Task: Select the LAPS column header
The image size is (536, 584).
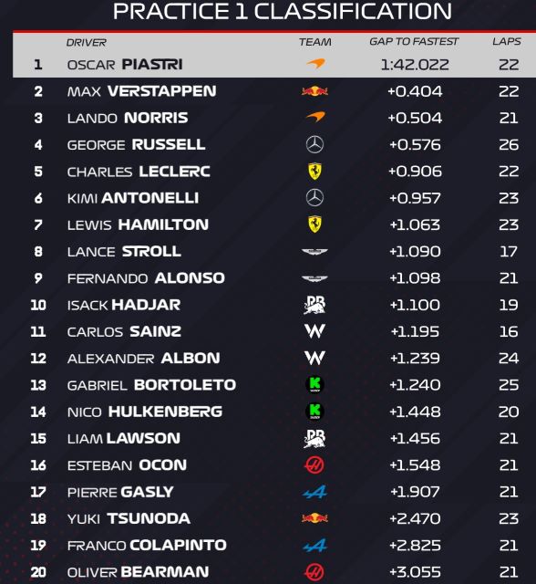Action: [507, 42]
